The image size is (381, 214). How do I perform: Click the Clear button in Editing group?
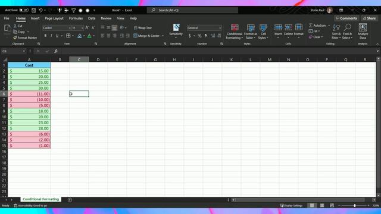click(x=316, y=37)
